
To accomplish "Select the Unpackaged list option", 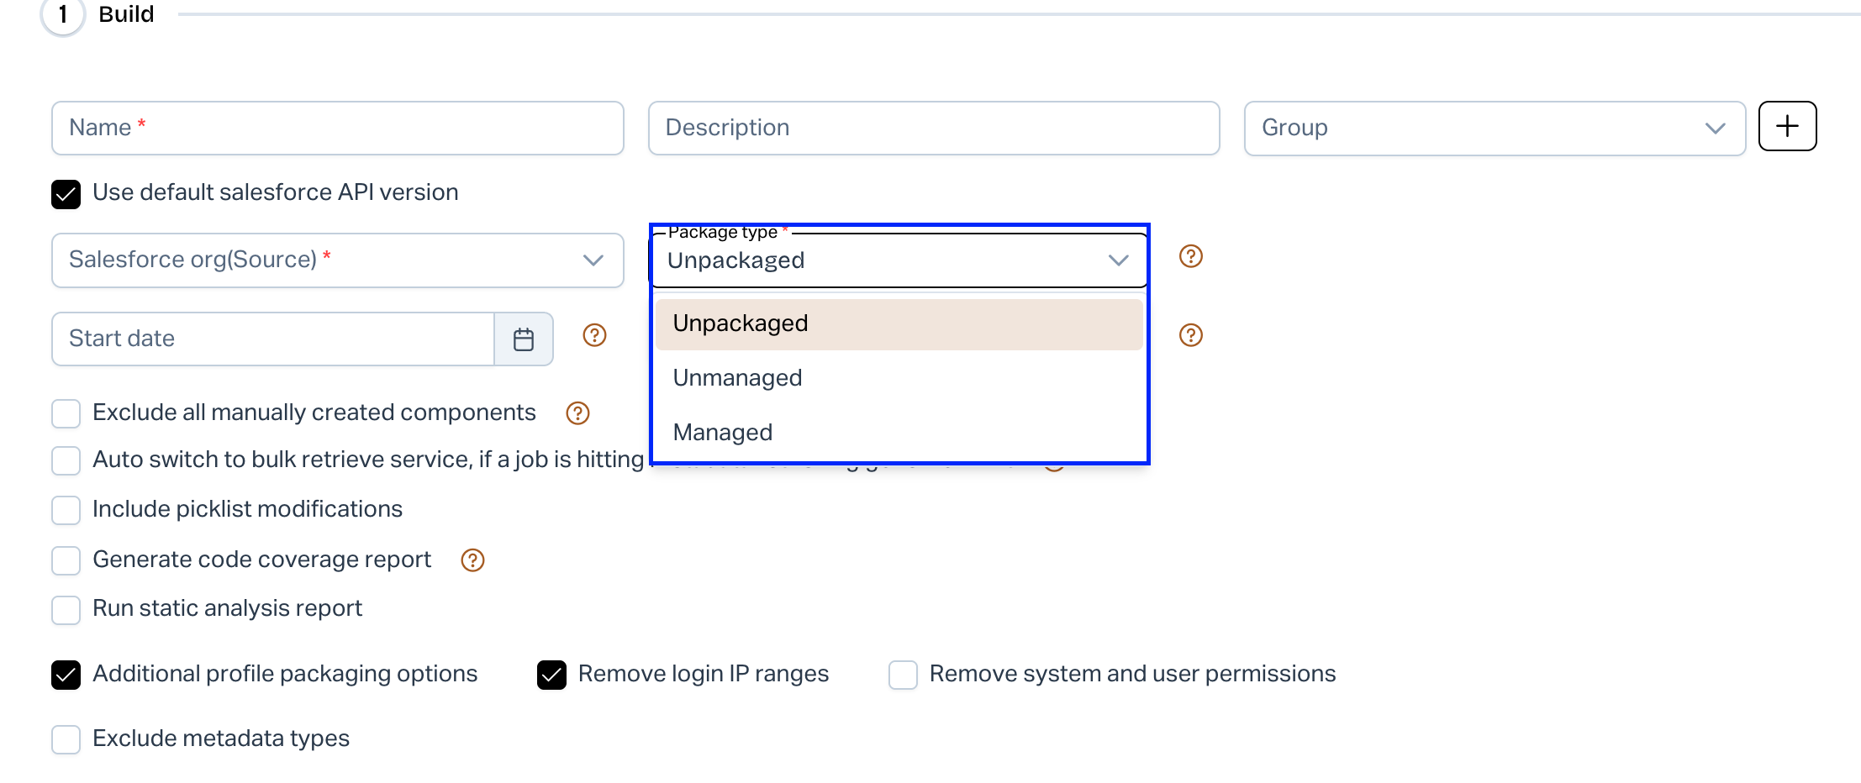I will [x=740, y=323].
